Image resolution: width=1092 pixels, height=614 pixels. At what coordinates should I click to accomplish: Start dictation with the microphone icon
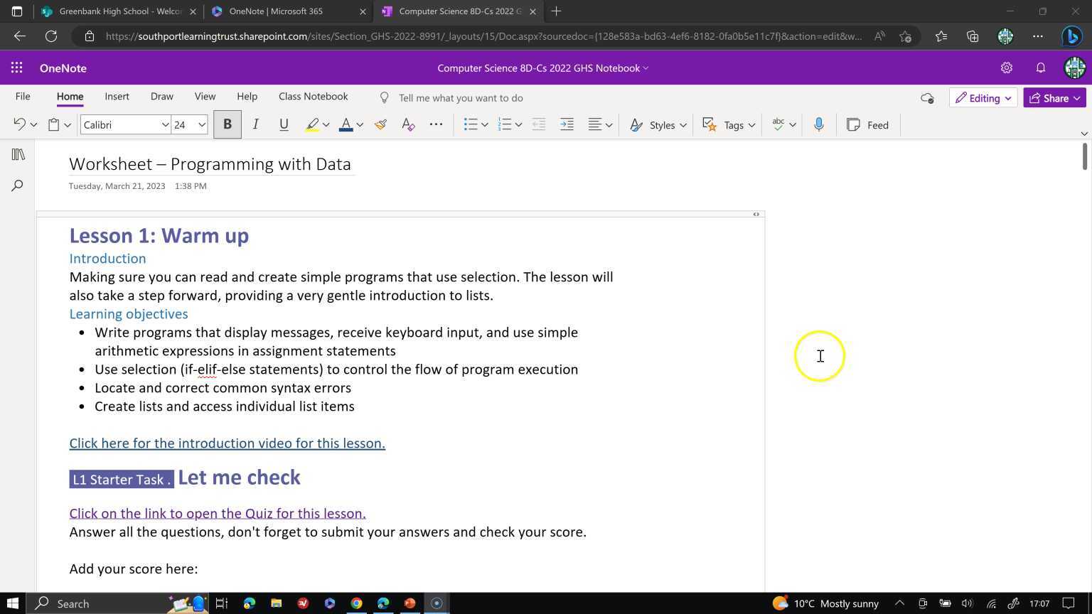(819, 125)
